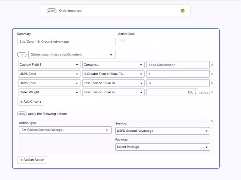Increase the Order Weight ounces with up arrow
This screenshot has width=241, height=180.
click(x=196, y=91)
